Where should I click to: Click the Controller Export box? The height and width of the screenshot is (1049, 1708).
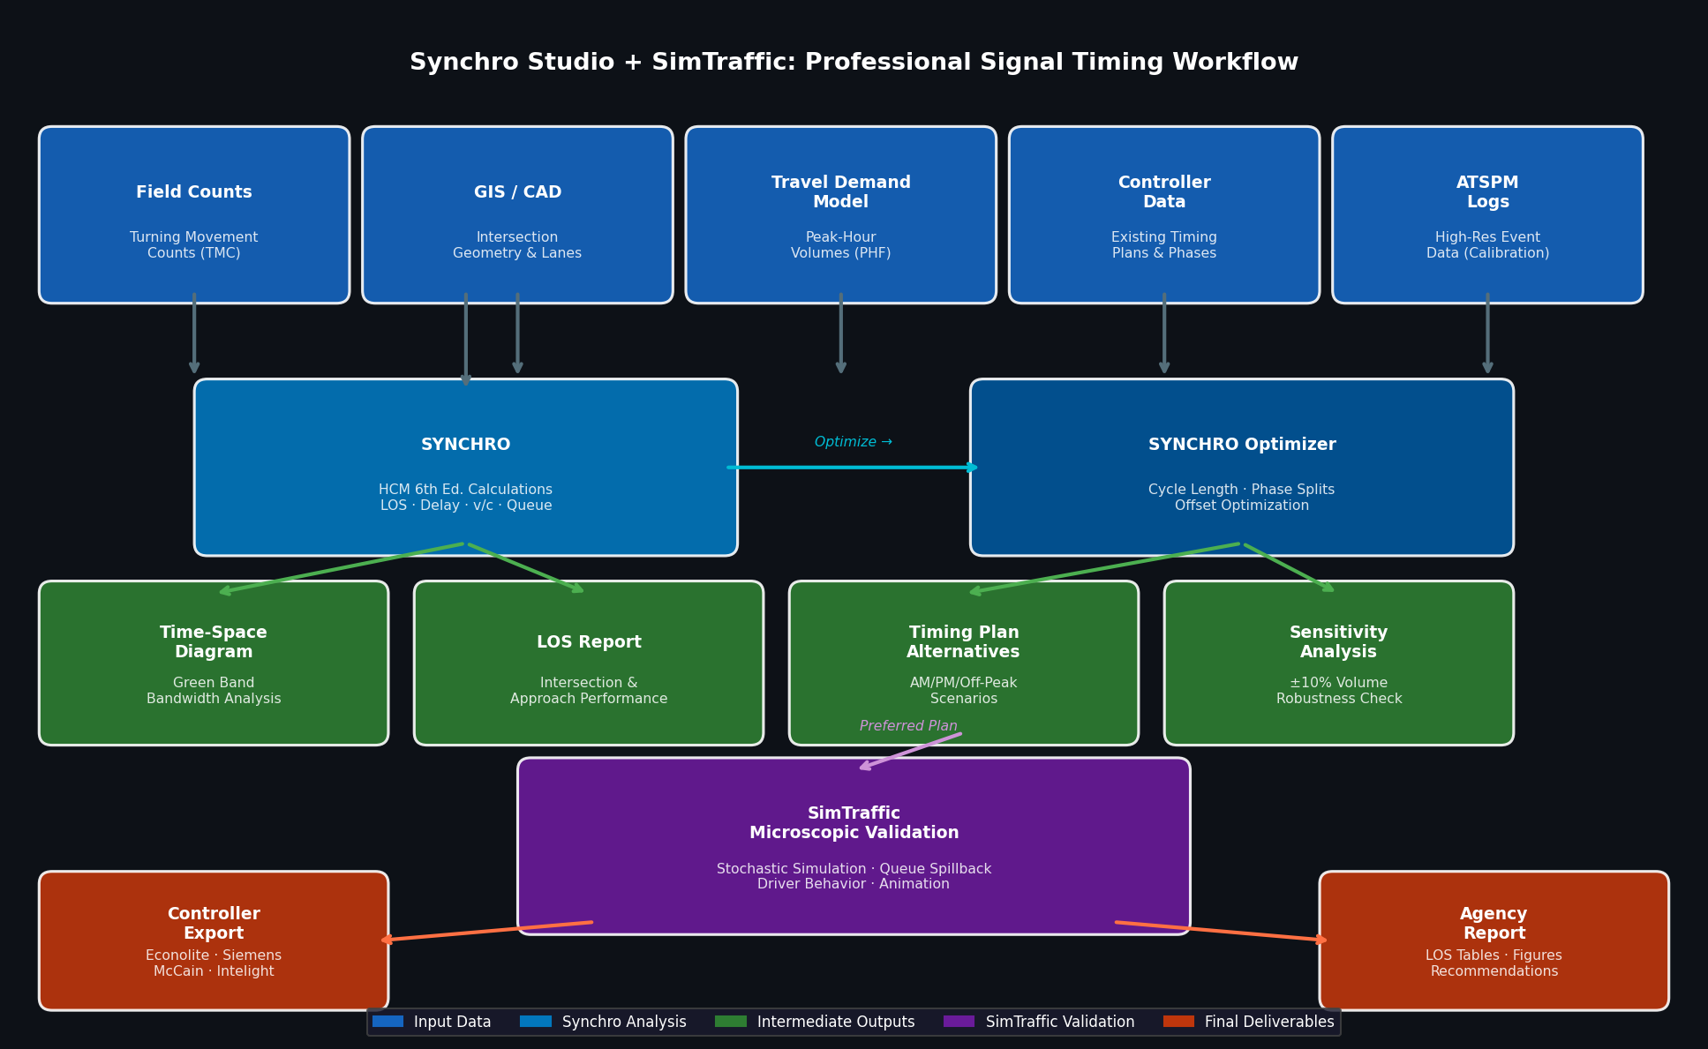pyautogui.click(x=214, y=940)
